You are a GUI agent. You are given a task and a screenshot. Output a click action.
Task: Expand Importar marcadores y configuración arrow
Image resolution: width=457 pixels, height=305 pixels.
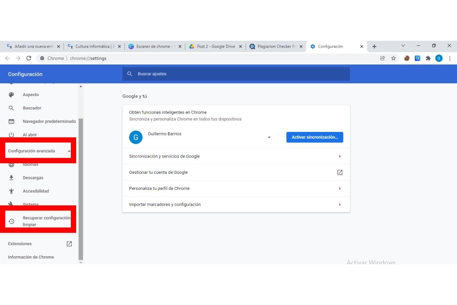tap(340, 205)
